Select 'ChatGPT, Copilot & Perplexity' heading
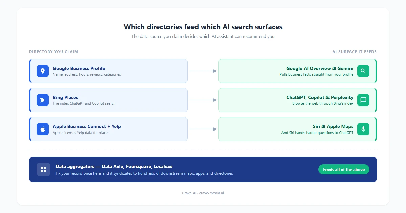Viewport: 406px width, 213px height. pos(320,97)
